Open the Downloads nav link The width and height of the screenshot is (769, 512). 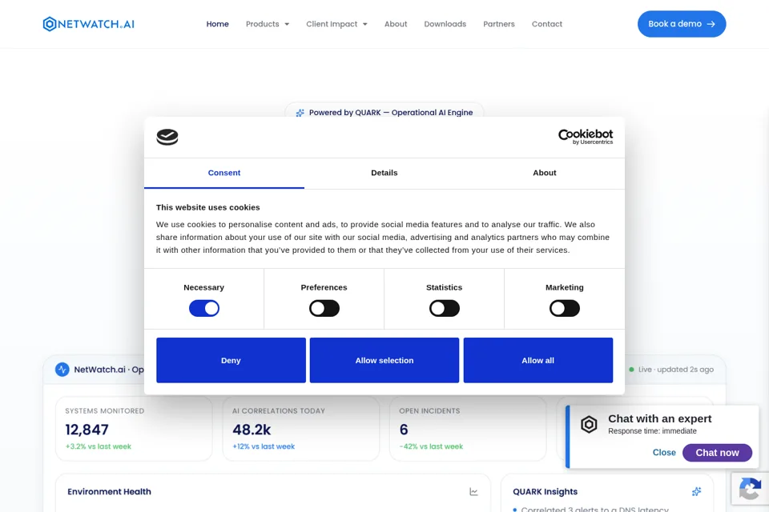pos(445,24)
